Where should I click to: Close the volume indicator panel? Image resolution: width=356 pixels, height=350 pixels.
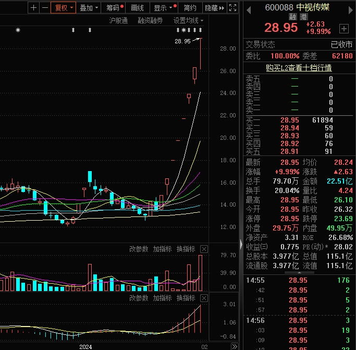pos(204,249)
